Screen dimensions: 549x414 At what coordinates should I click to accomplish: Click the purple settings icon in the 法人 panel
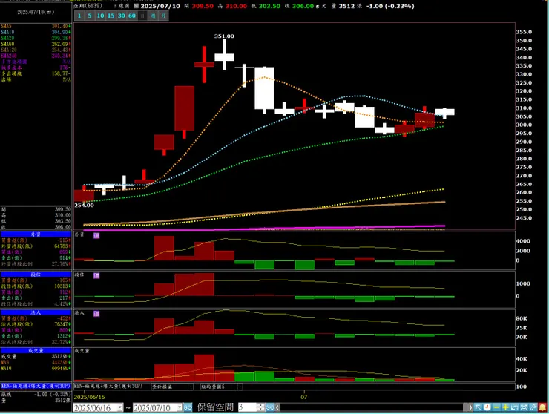point(96,314)
